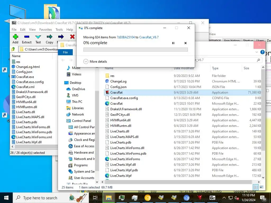271x203 pixels.
Task: Select LiveCharts.Wpf.pdb in Explorer list
Action: (183, 170)
